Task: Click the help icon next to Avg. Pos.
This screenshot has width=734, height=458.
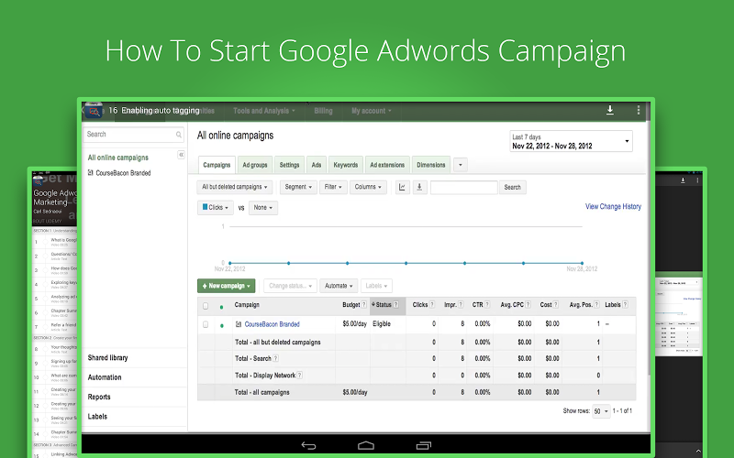Action: [597, 305]
